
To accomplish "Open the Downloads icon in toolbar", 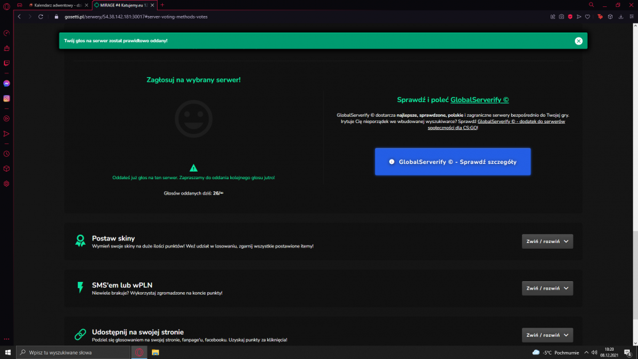I will pos(621,17).
